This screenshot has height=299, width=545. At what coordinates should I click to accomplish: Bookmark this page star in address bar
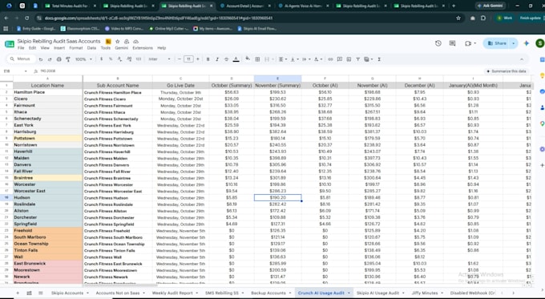coord(458,18)
